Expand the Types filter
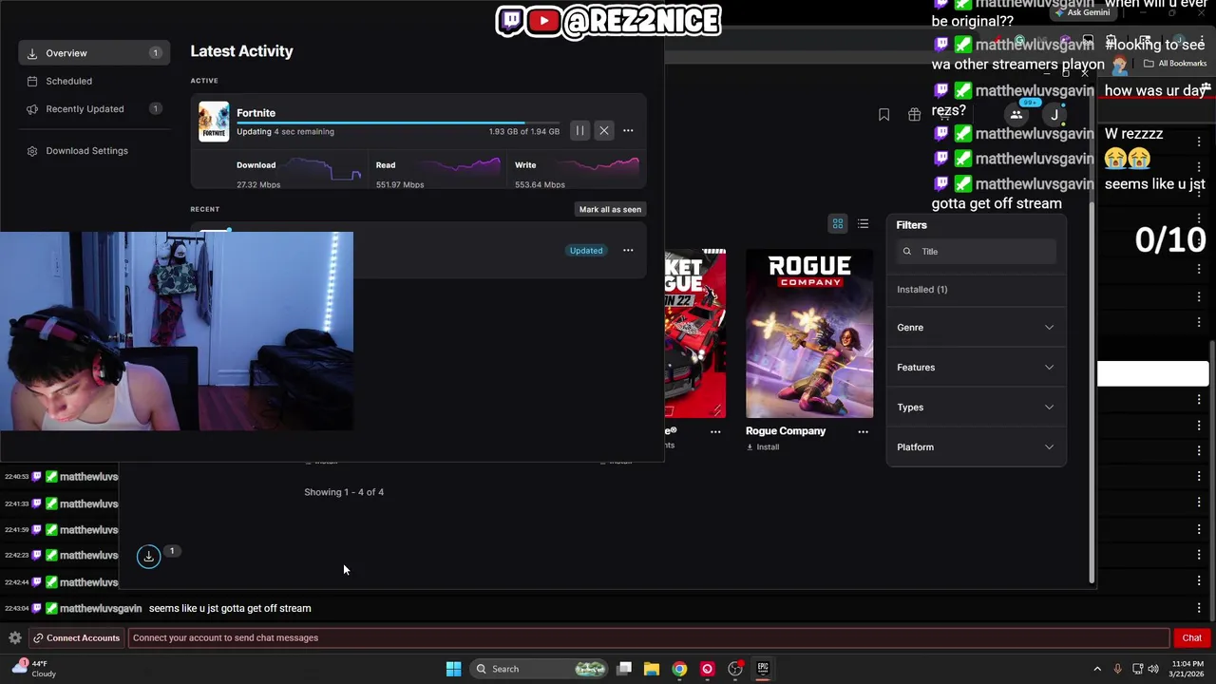The height and width of the screenshot is (684, 1216). (976, 408)
